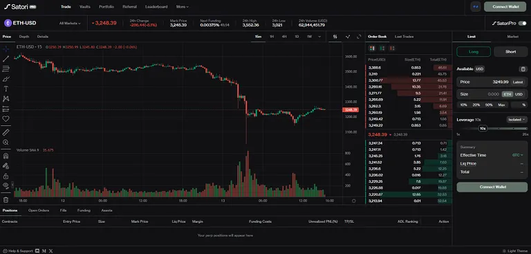531x254 pixels.
Task: Click the blue icon beside Connect Wallet
Action: [476, 6]
